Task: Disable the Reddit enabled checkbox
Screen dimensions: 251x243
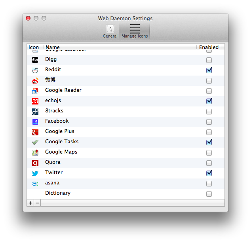Action: point(209,70)
